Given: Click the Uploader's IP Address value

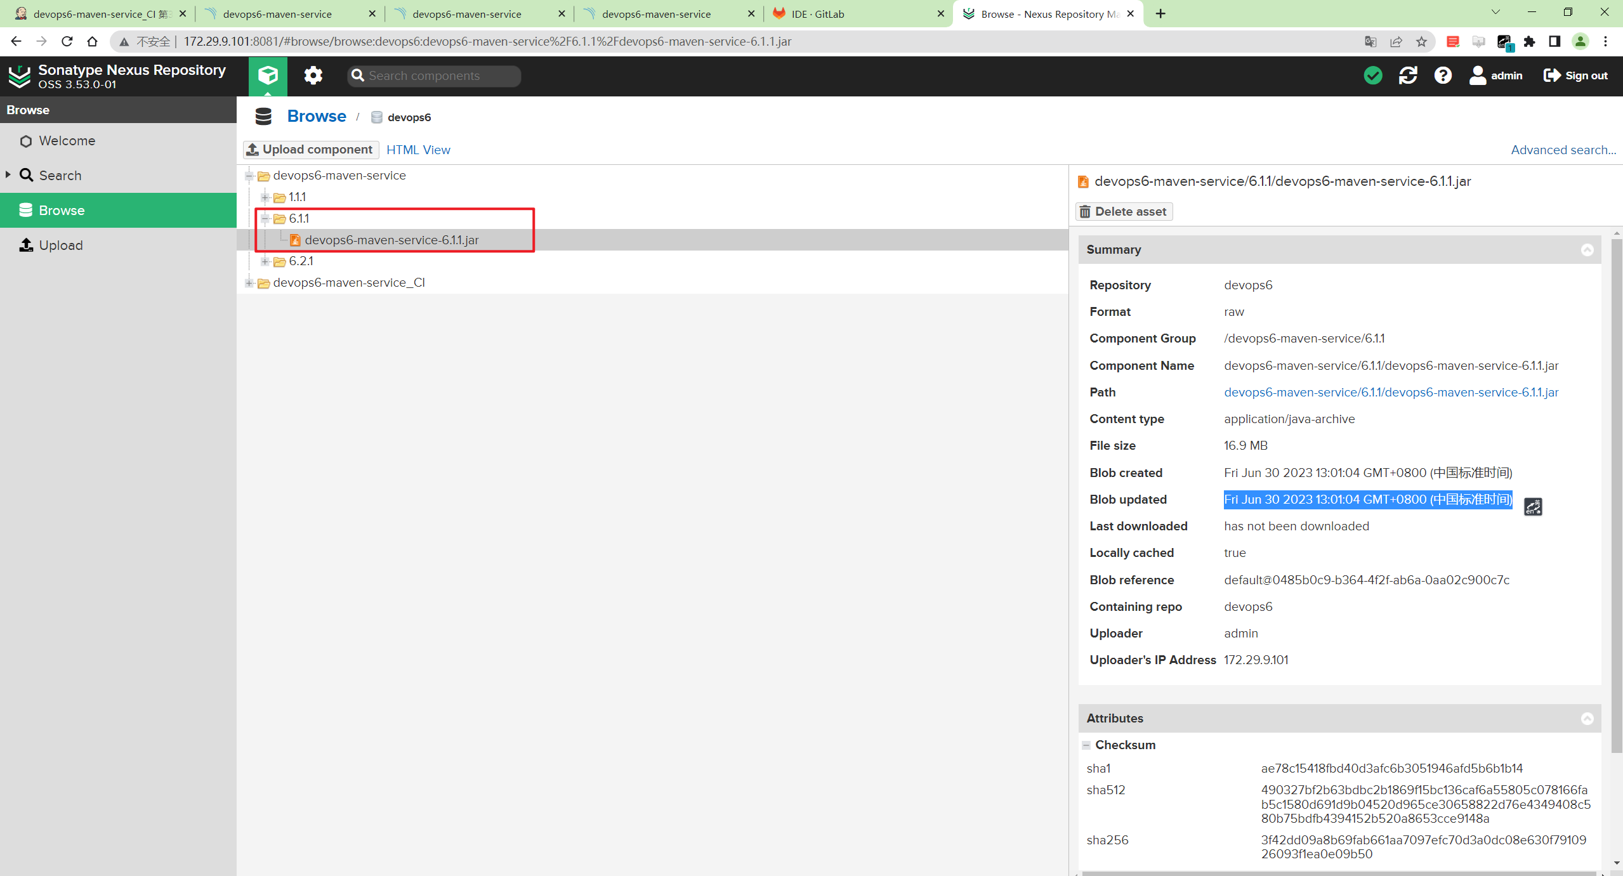Looking at the screenshot, I should click(x=1256, y=660).
